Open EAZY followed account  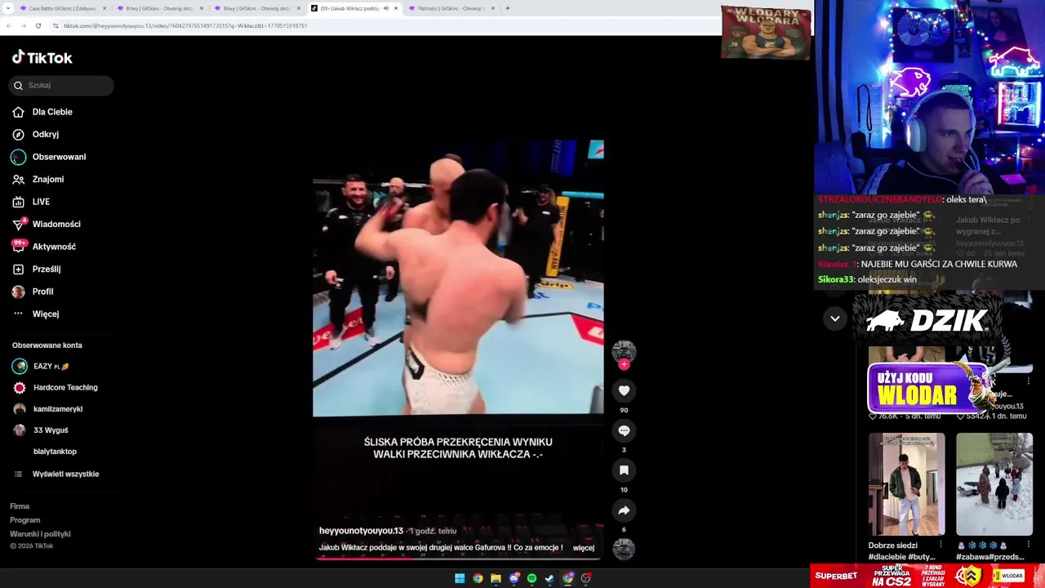pyautogui.click(x=51, y=367)
